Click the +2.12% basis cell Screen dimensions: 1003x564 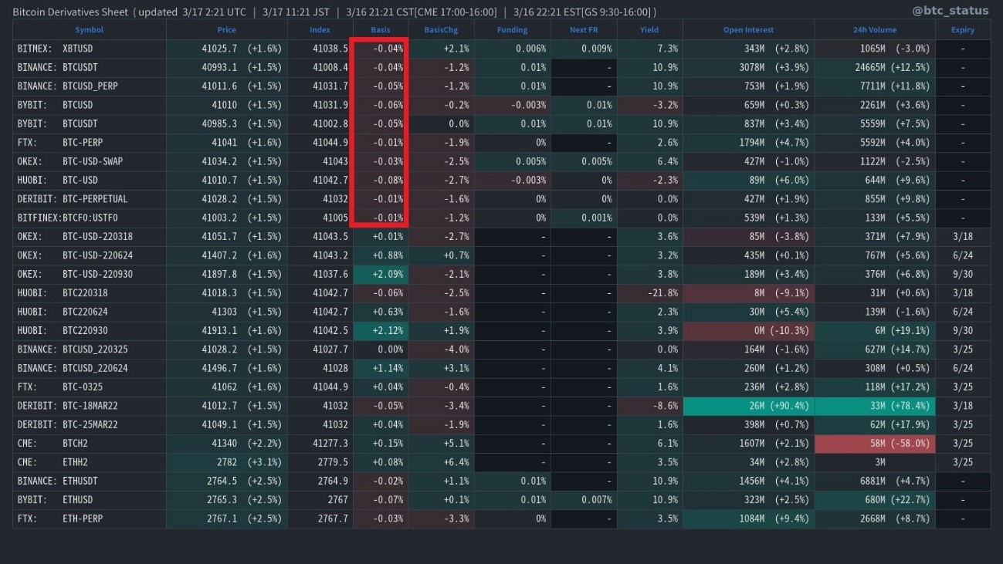pyautogui.click(x=381, y=330)
